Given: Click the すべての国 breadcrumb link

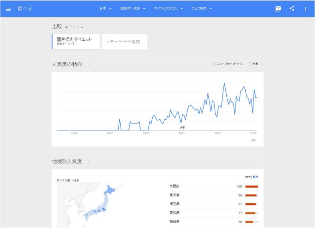Looking at the screenshot, I should point(63,180).
